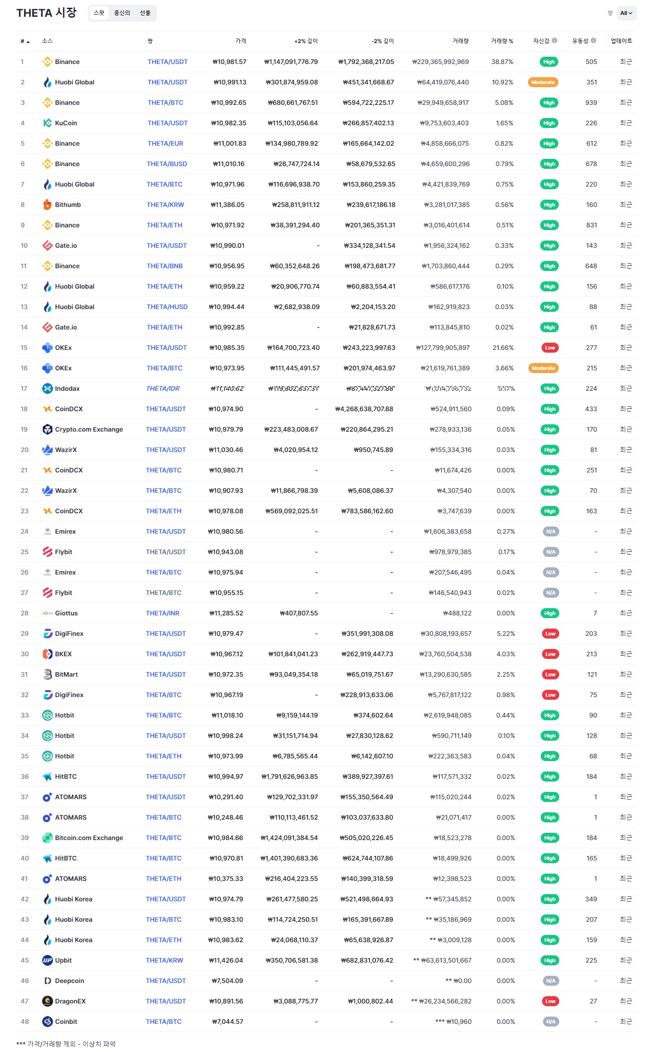Screen dimensions: 649x1052
Task: Click the BitMart logo in row 31
Action: click(x=47, y=674)
